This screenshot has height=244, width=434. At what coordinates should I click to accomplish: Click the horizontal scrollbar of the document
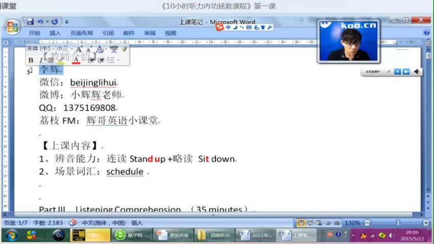(213, 215)
